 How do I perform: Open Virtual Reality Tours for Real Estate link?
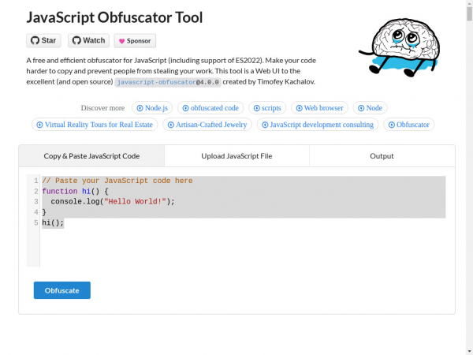click(95, 125)
